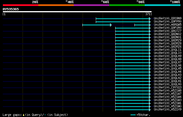Click the alignment bar in the Q0QLI1 row
The width and height of the screenshot is (183, 117).
133,50
